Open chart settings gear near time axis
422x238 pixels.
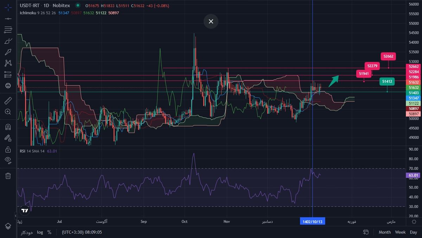pos(414,222)
